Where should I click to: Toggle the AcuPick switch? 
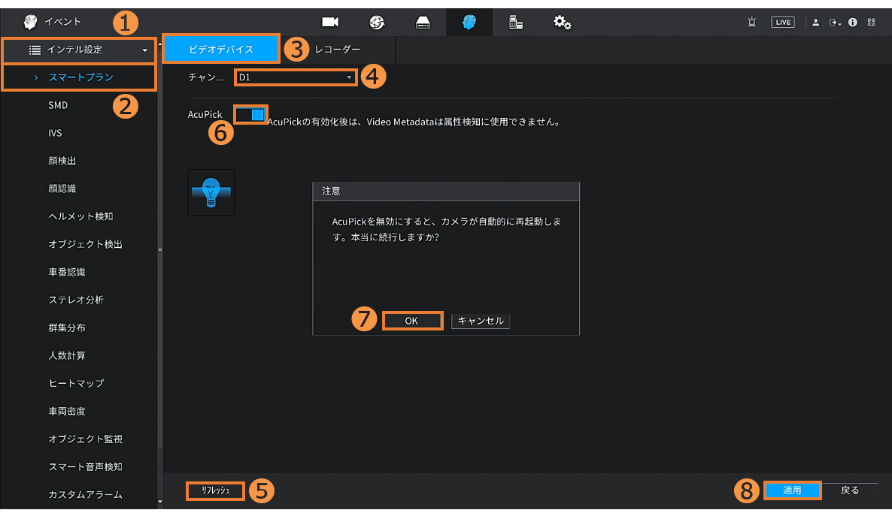250,114
